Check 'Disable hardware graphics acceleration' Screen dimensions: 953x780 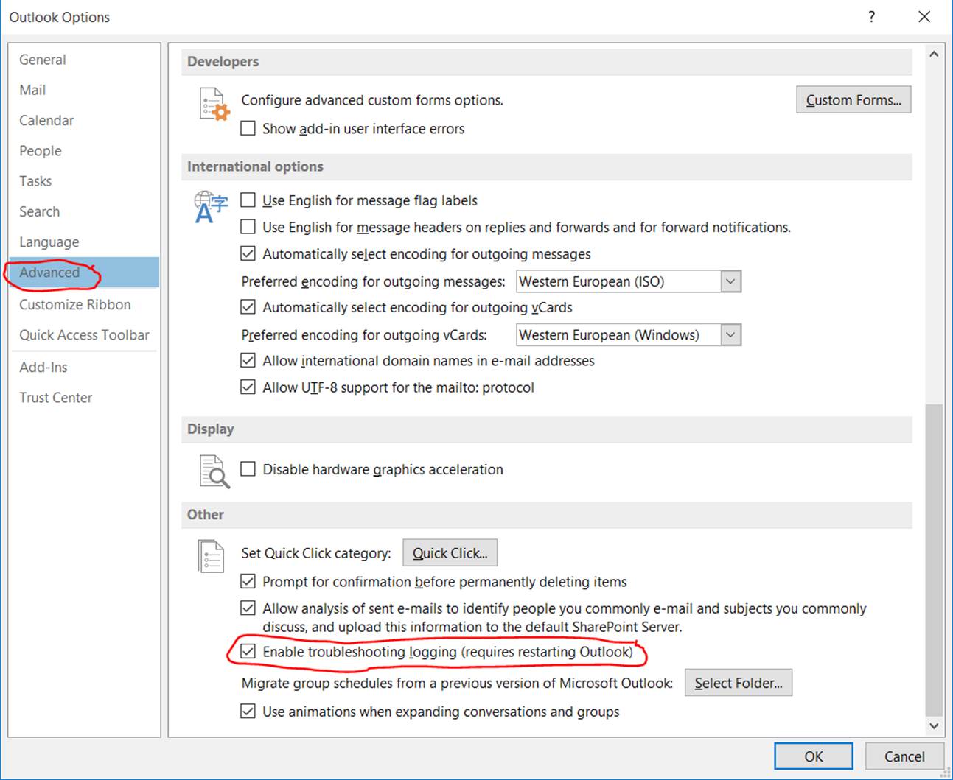coord(248,468)
